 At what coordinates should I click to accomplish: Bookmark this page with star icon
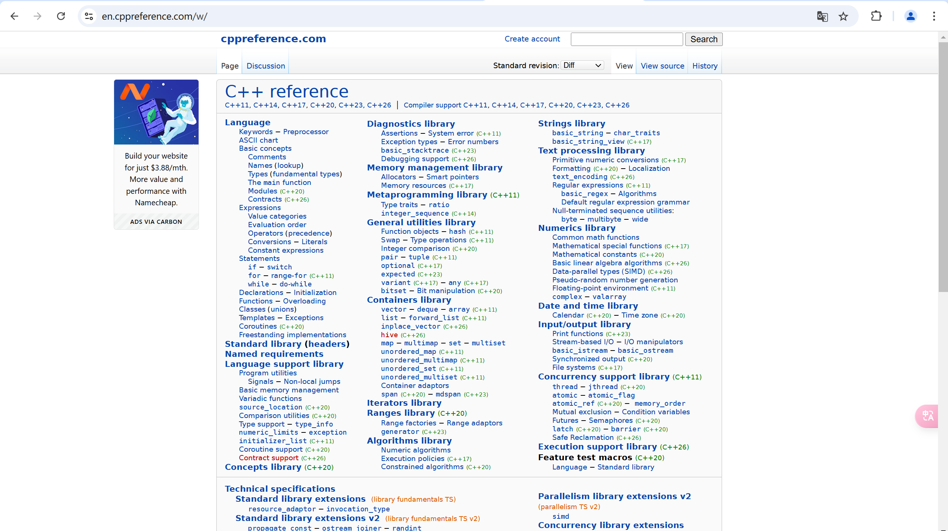[844, 16]
